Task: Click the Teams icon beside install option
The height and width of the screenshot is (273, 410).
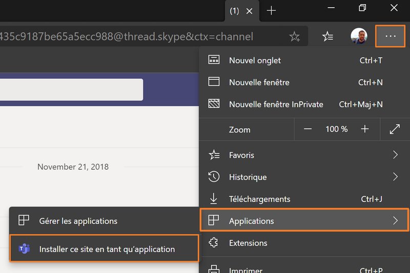Action: 24,249
